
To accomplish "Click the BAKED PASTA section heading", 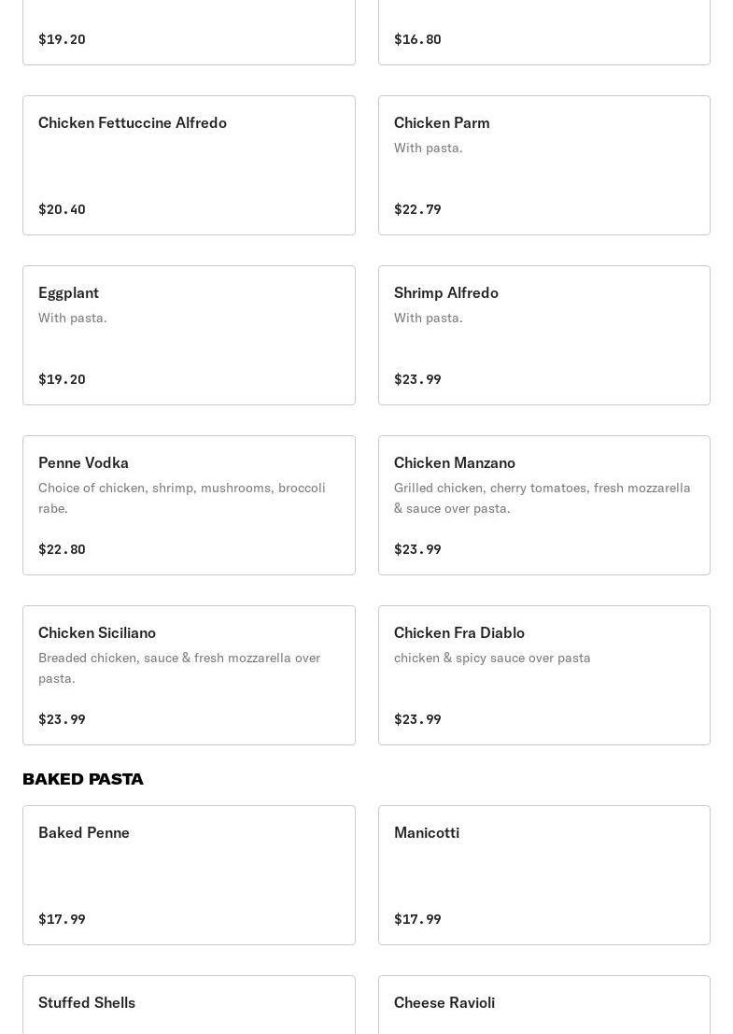I will (x=83, y=779).
